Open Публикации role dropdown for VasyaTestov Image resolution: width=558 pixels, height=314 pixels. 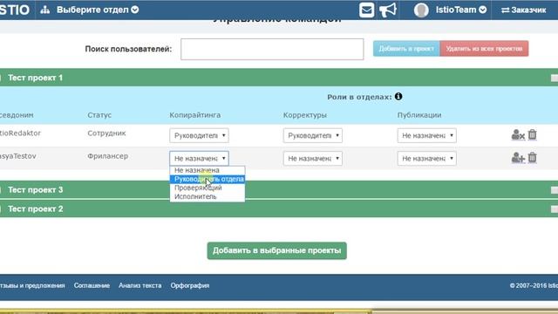point(426,159)
